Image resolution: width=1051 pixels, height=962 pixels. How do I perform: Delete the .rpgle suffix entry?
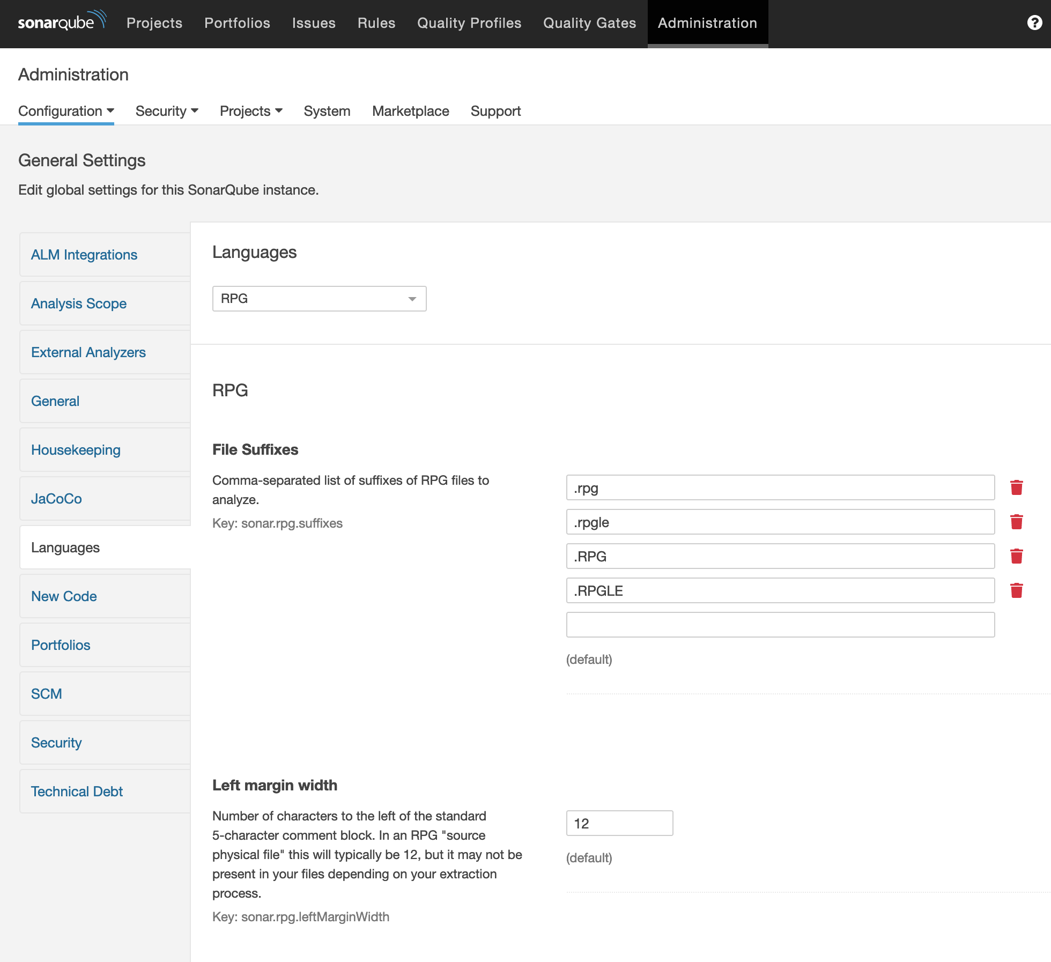1016,522
